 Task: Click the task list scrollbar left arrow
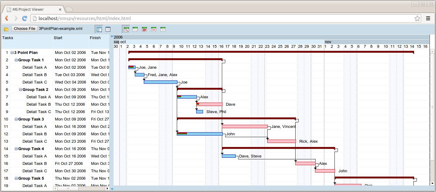[x=55, y=188]
